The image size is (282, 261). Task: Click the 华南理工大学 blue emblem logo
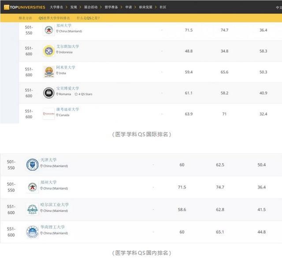(32, 232)
